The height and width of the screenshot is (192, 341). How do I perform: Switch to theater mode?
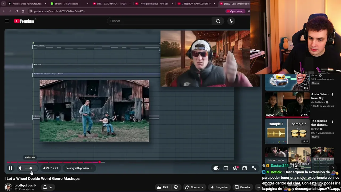pos(245,168)
